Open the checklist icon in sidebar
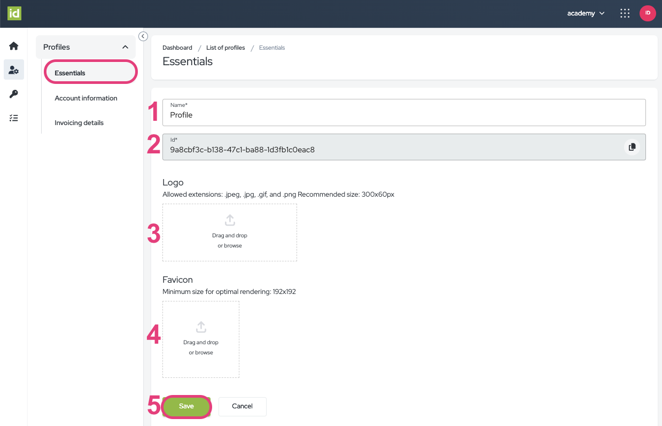This screenshot has width=662, height=426. 14,118
